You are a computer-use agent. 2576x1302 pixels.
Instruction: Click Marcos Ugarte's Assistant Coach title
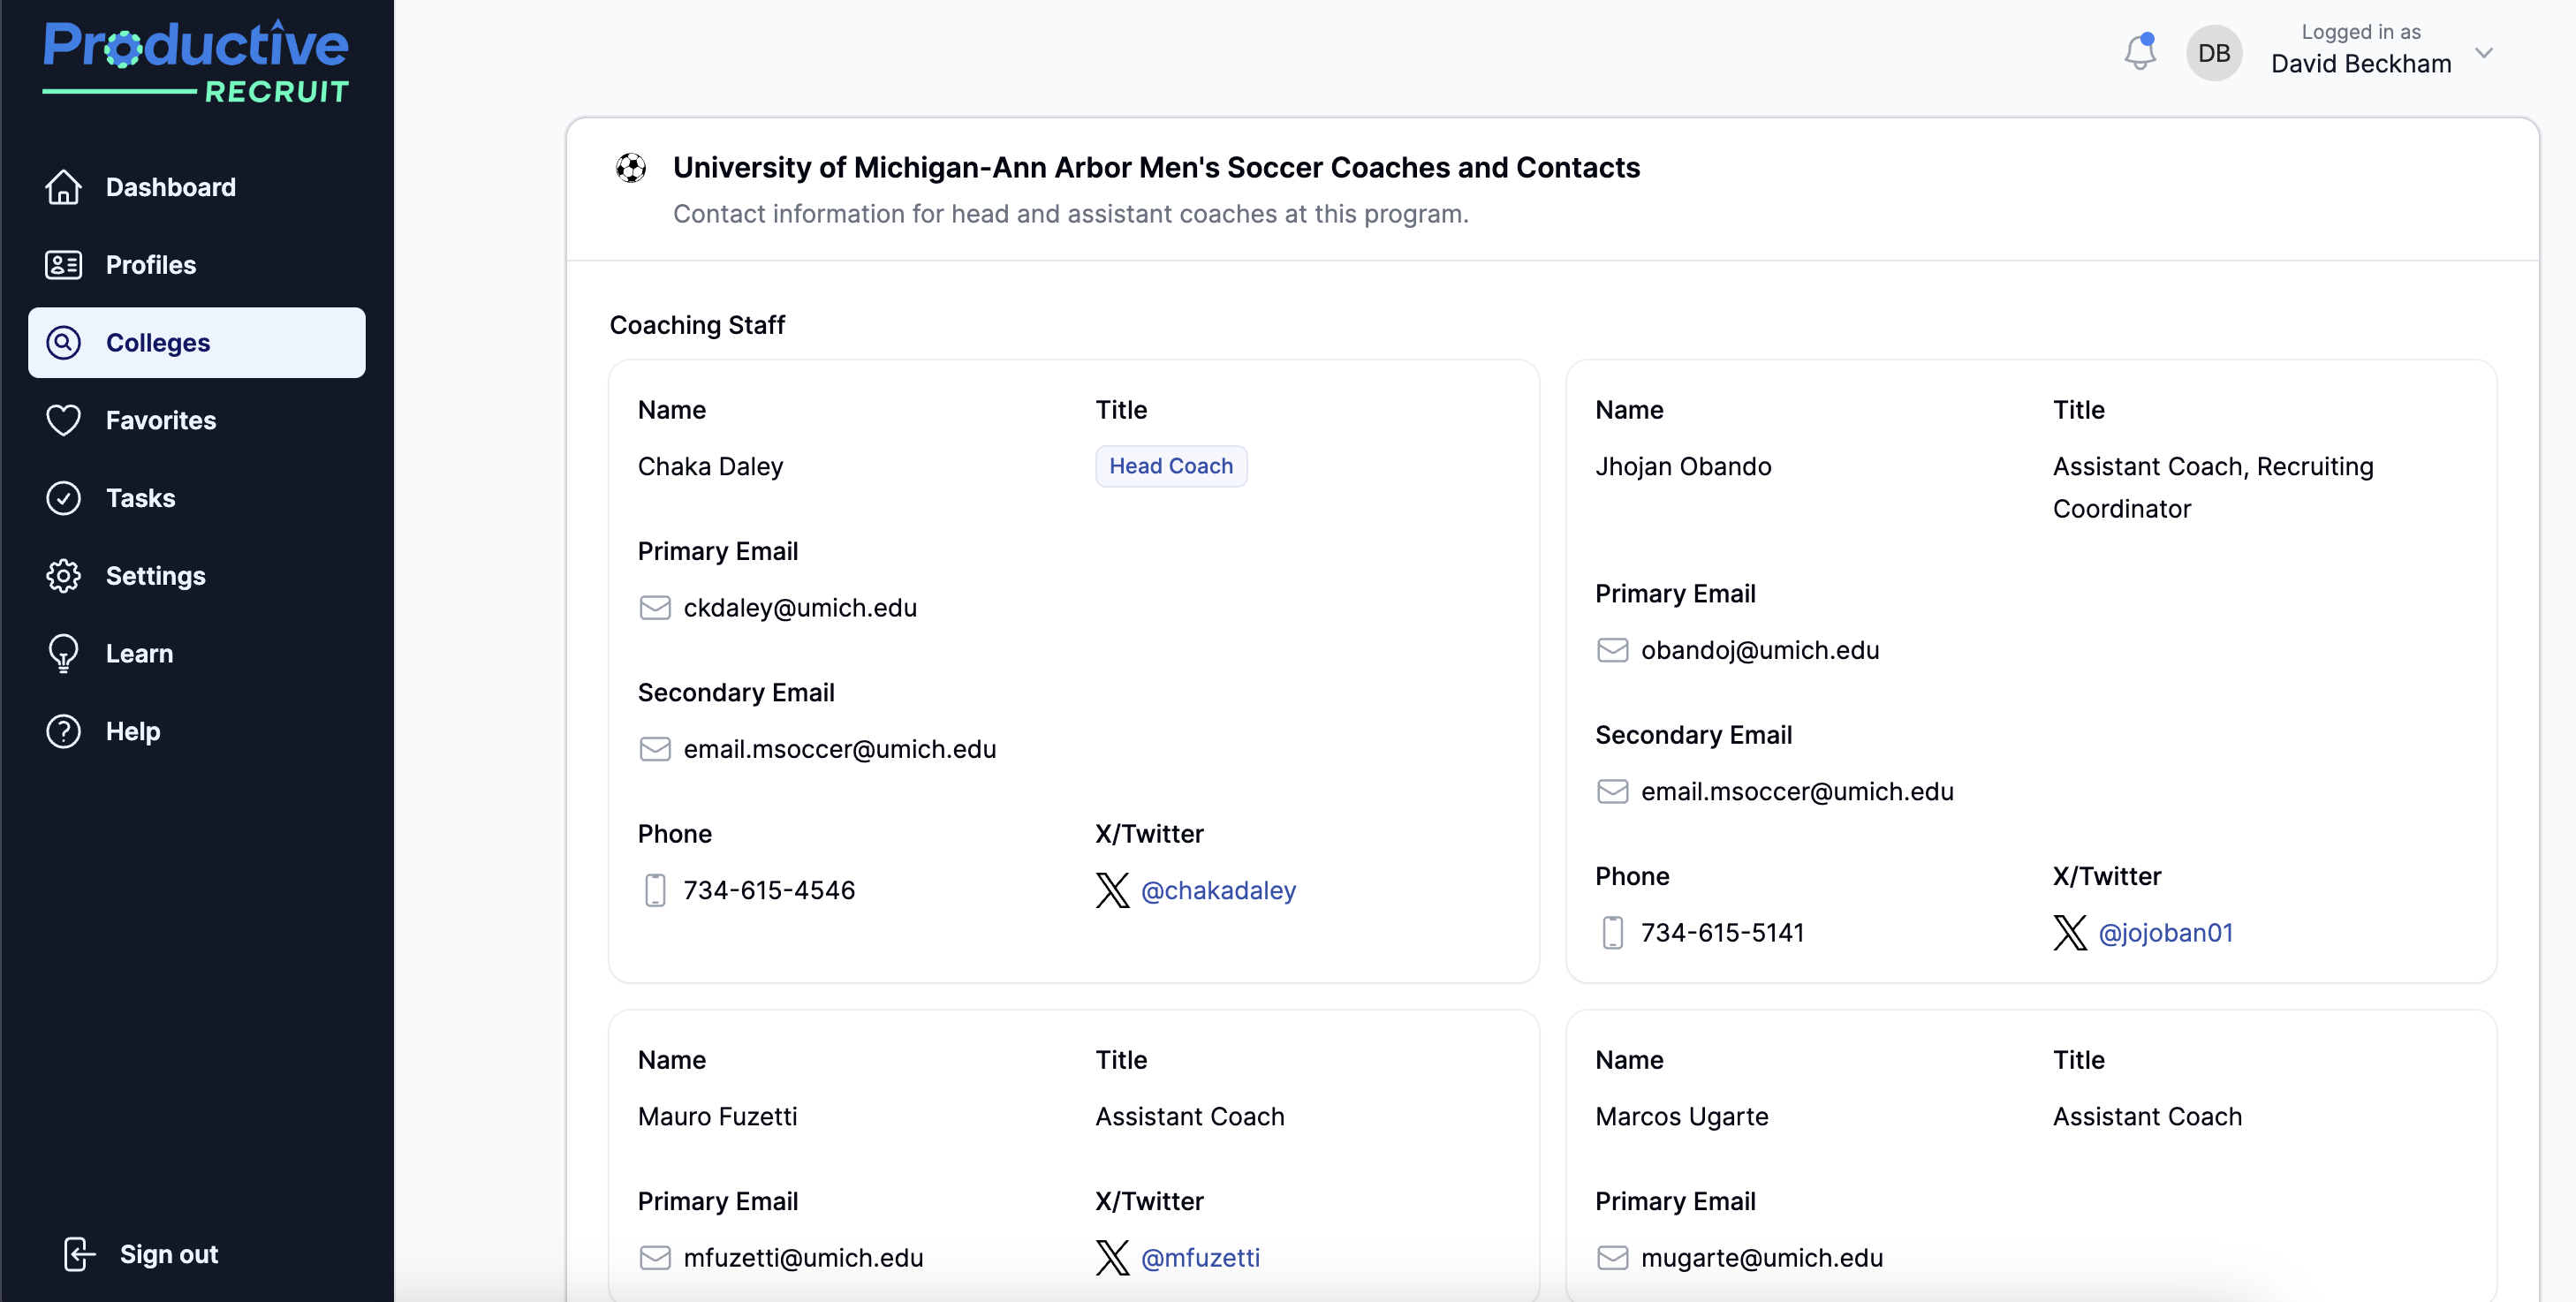[2147, 1116]
